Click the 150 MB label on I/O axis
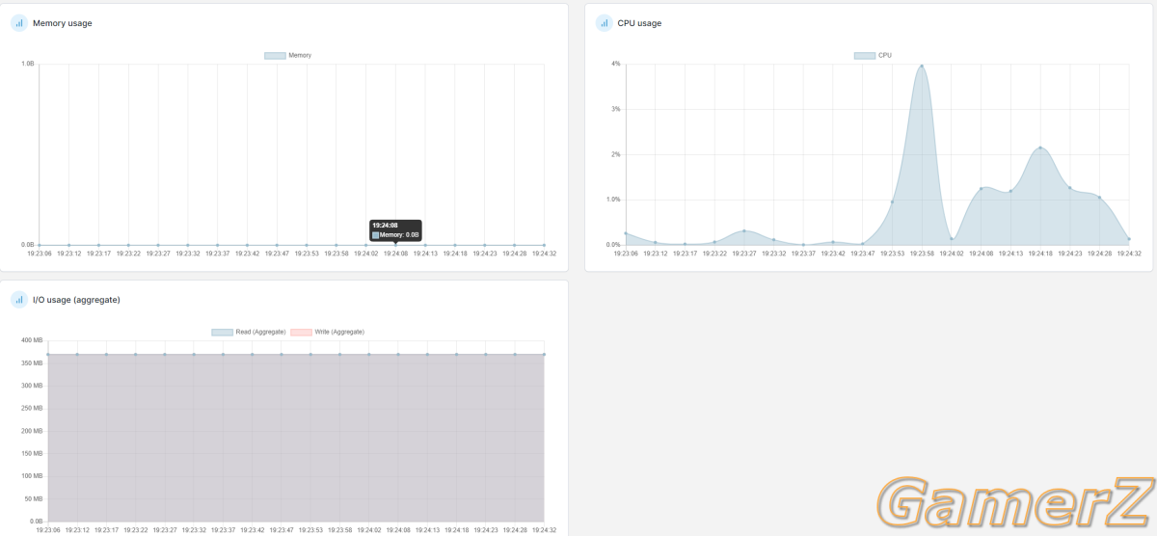 tap(32, 453)
